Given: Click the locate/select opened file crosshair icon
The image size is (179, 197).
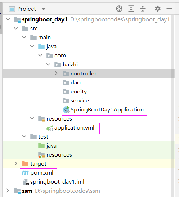Looking at the screenshot, I should tap(119, 9).
